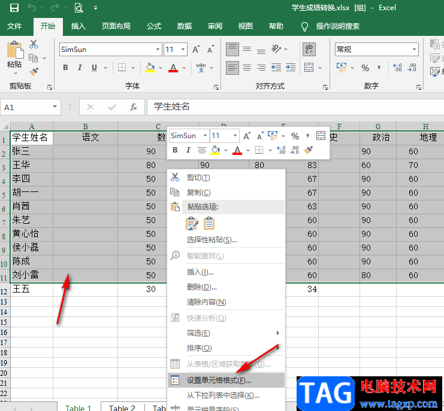Open the 常规 number format dropdown
444x411 pixels.
[x=414, y=50]
